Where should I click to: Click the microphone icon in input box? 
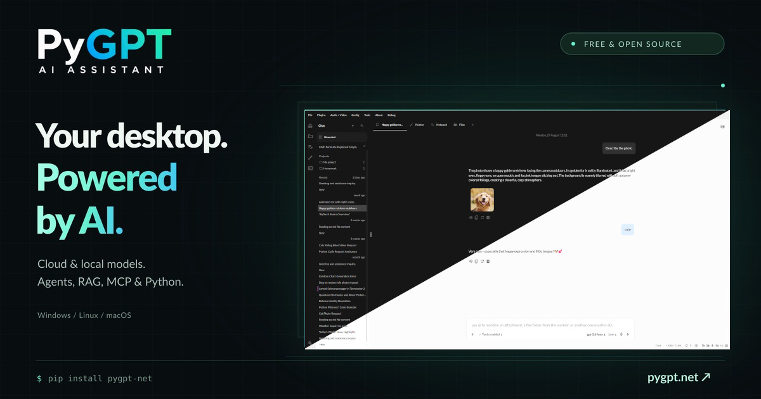(x=621, y=334)
